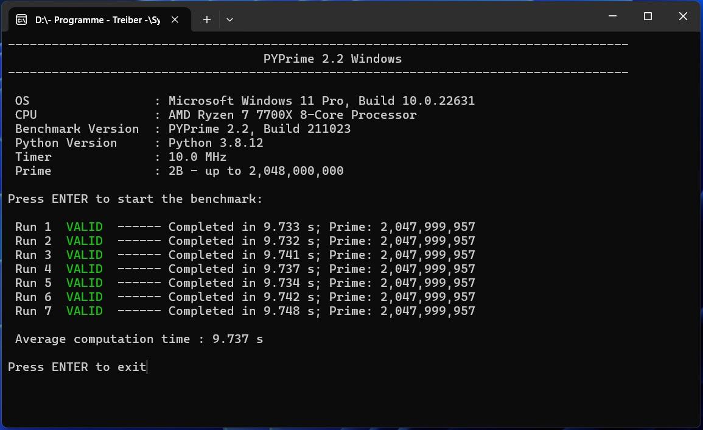Screen dimensions: 703x430
Task: Click the green VALID status of Run 5
Action: pos(84,283)
